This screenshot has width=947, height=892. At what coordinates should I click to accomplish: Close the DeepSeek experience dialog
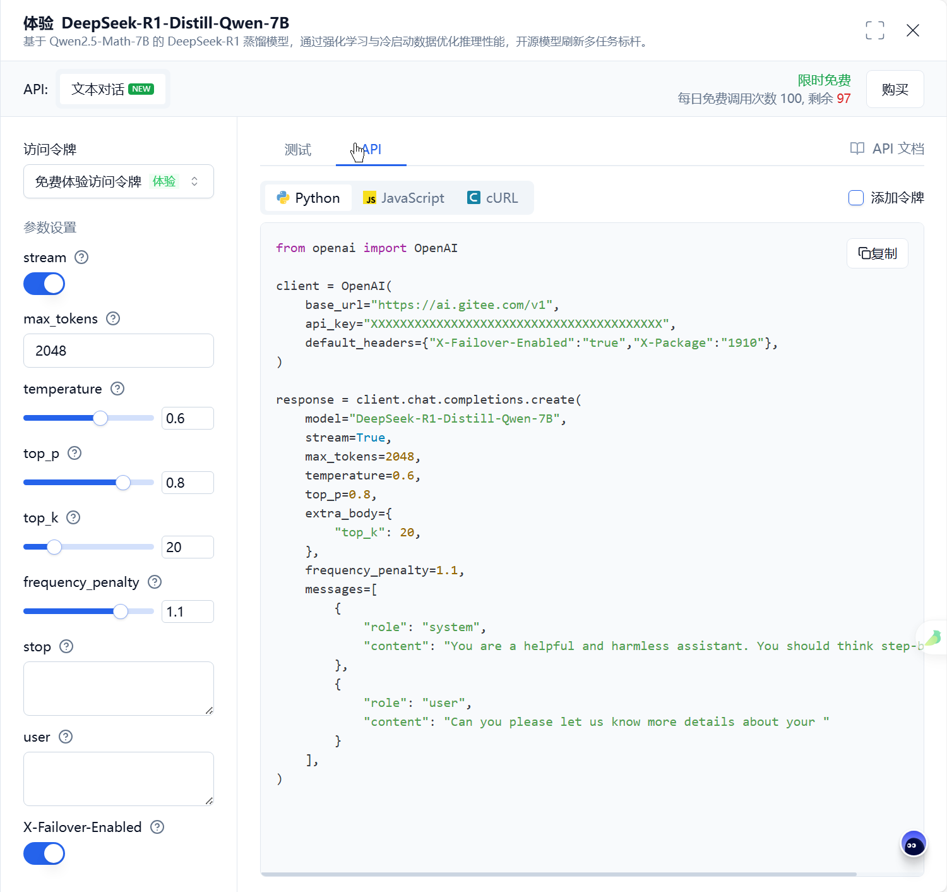(x=913, y=30)
